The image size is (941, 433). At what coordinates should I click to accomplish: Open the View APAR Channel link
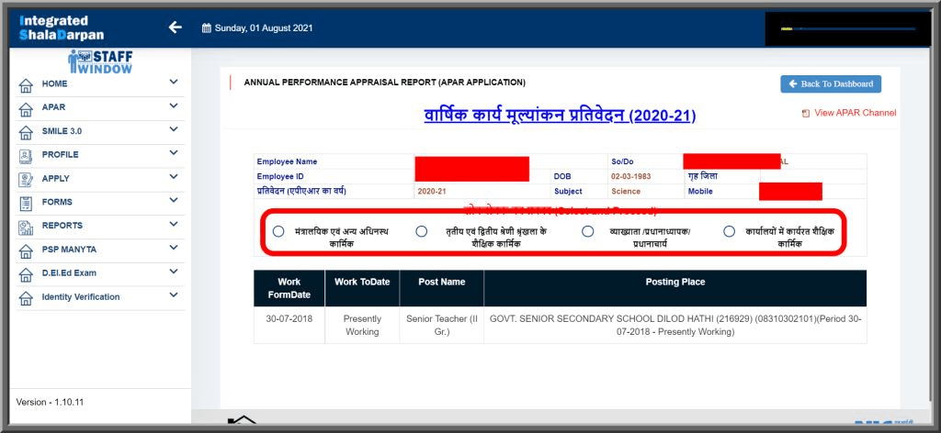[855, 113]
